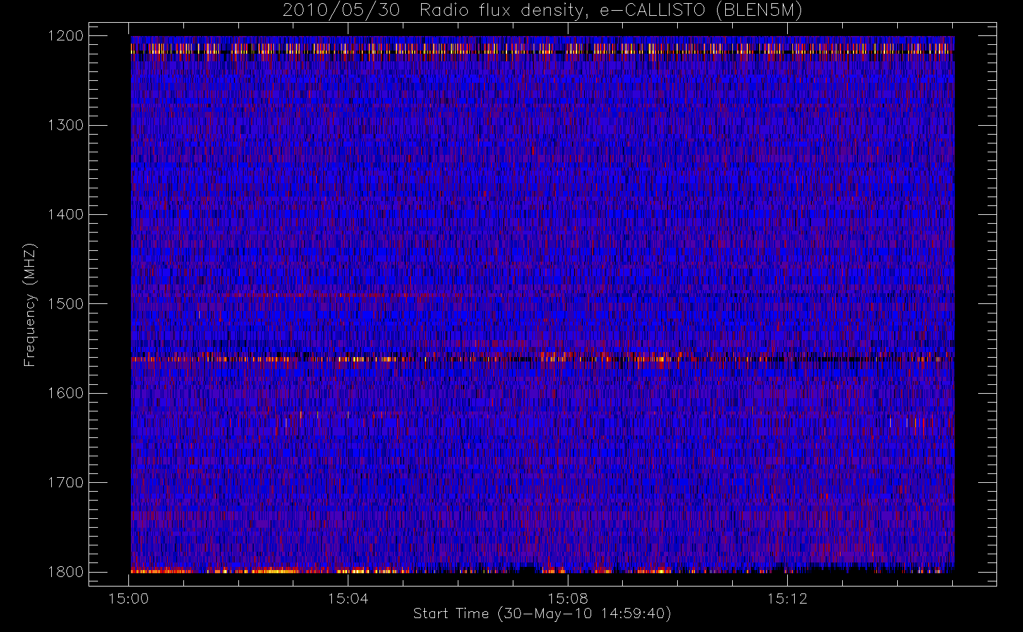Click the bright yellow band near 1215 MHz
The image size is (1023, 632).
point(542,49)
